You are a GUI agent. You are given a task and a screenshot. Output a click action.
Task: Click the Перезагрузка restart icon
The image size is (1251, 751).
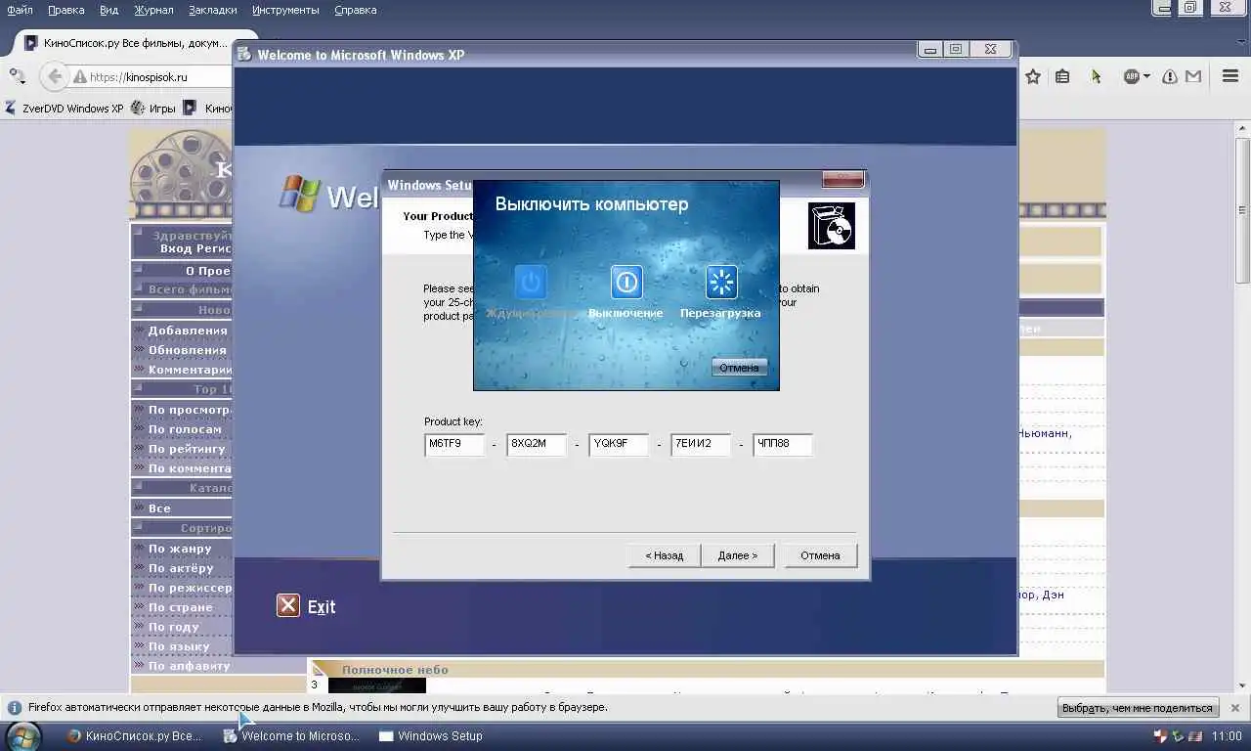pos(721,283)
